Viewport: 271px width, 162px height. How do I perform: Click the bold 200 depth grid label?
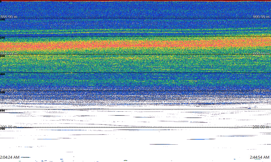tap(3, 38)
